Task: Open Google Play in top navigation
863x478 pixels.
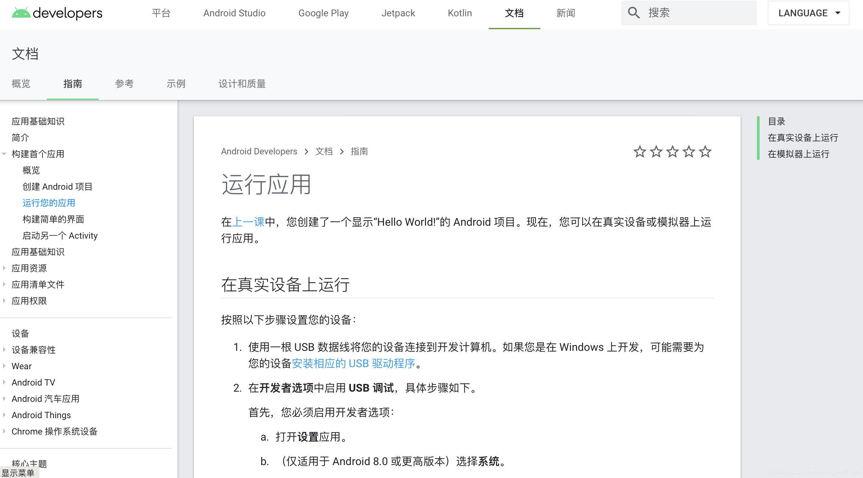Action: (x=323, y=13)
